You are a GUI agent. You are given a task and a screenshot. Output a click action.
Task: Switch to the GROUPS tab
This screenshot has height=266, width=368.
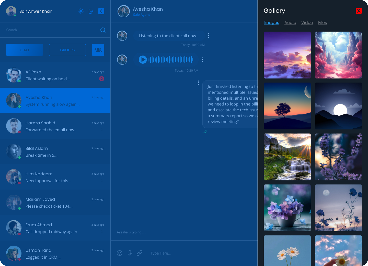coord(67,50)
